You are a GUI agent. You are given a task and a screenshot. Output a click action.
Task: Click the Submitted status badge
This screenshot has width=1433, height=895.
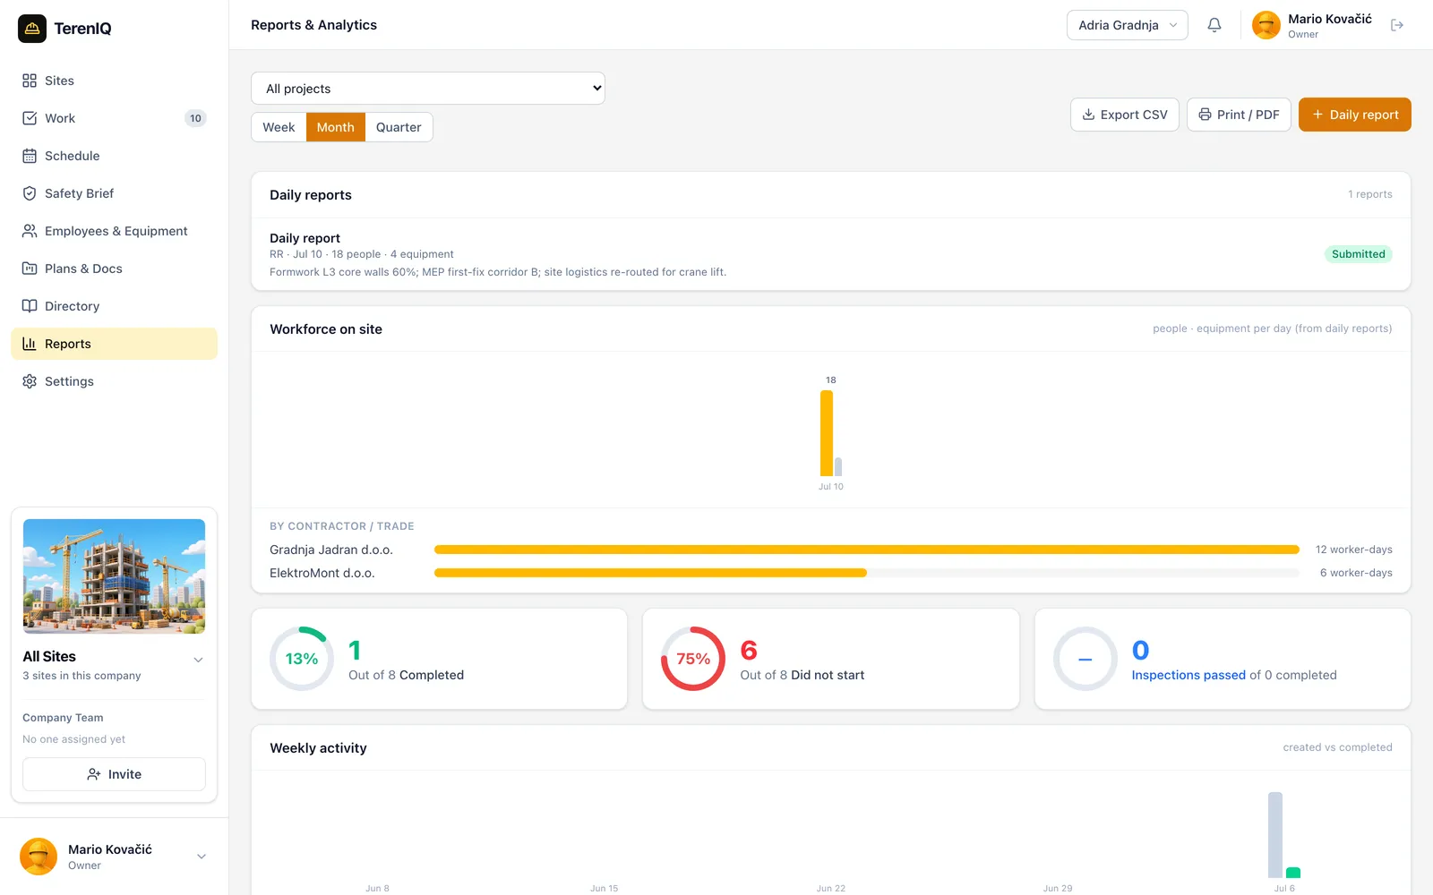click(1358, 254)
